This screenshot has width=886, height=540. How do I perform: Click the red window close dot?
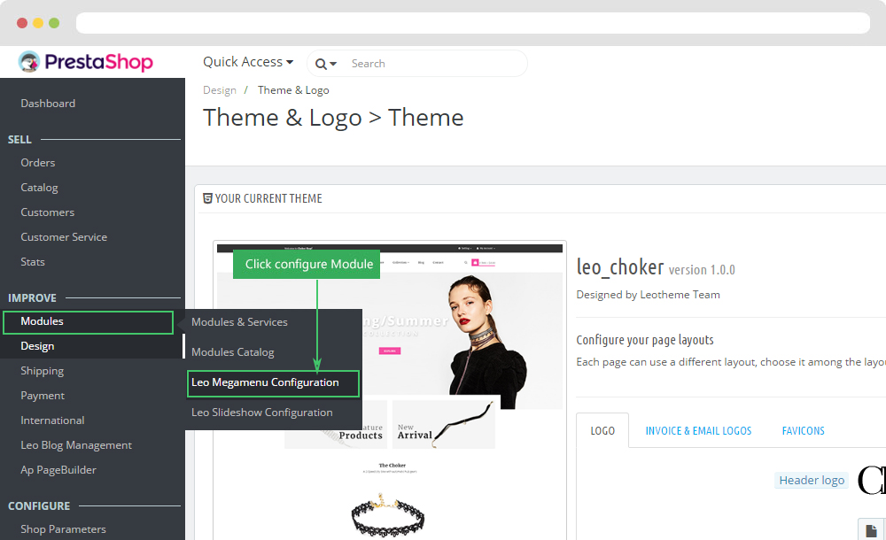(22, 23)
